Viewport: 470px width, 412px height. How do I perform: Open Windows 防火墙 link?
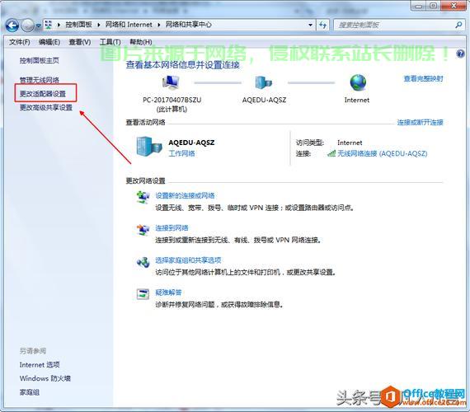pos(45,378)
